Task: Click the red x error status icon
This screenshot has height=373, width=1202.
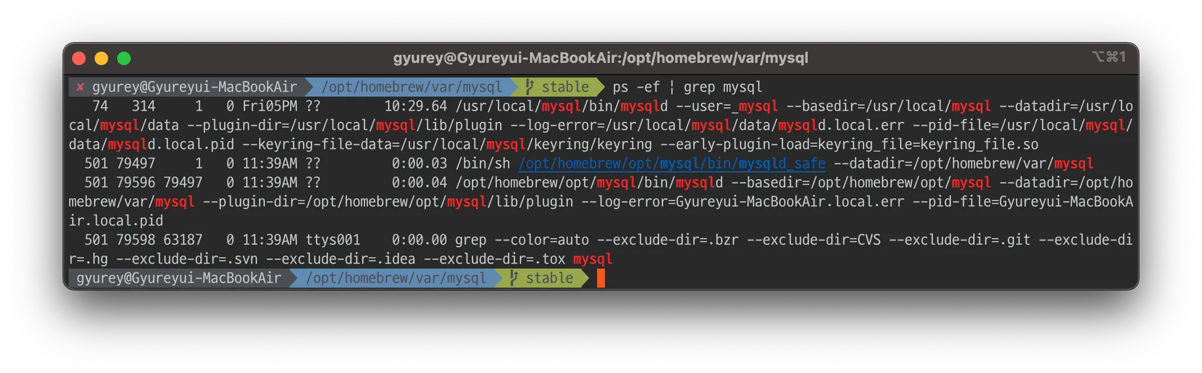Action: [x=80, y=87]
